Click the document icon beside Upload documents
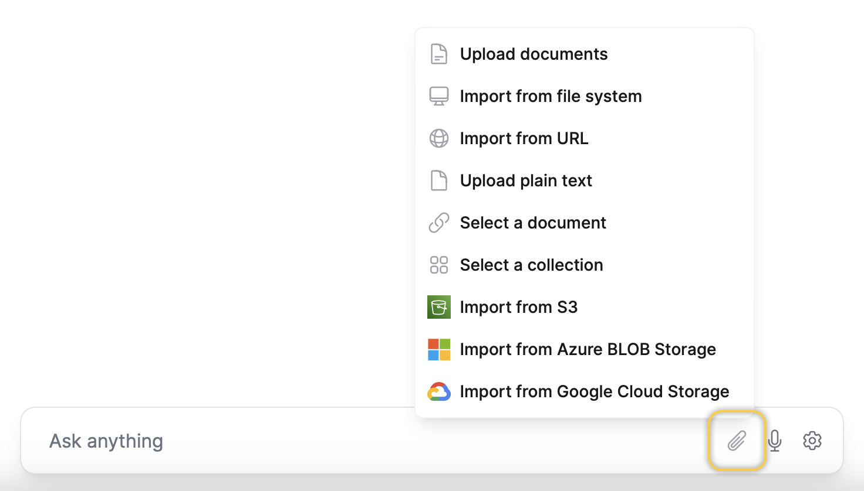864x491 pixels. tap(439, 54)
